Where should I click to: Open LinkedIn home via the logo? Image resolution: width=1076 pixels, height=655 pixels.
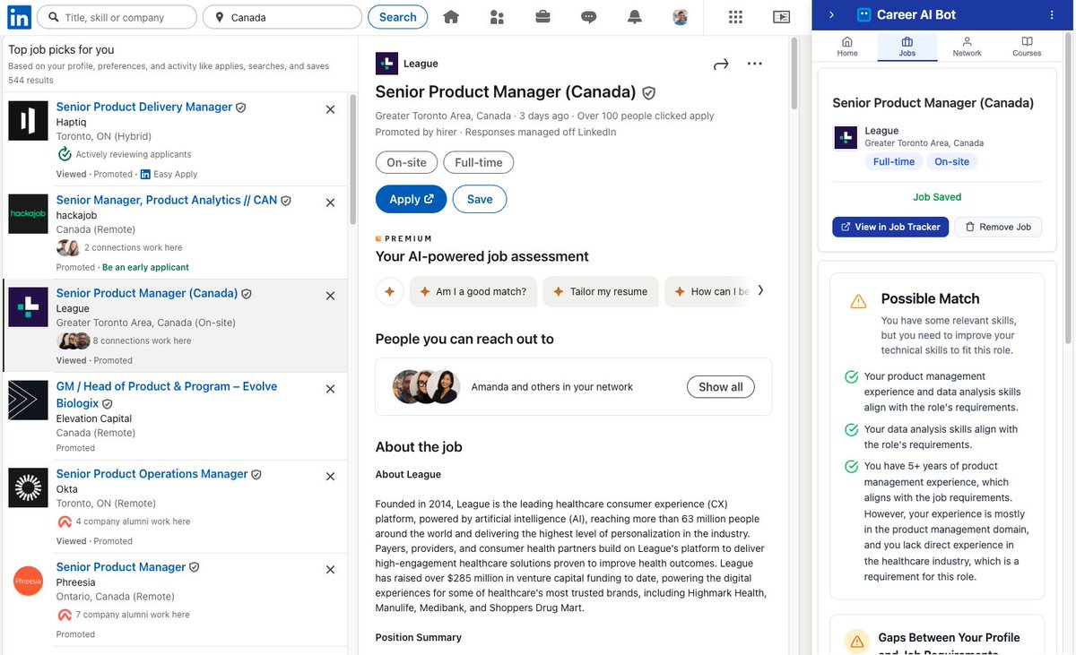coord(19,16)
